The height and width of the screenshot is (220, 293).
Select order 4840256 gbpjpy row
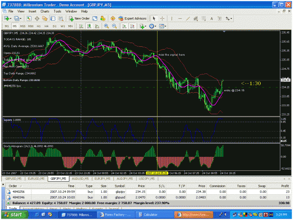tap(148, 191)
